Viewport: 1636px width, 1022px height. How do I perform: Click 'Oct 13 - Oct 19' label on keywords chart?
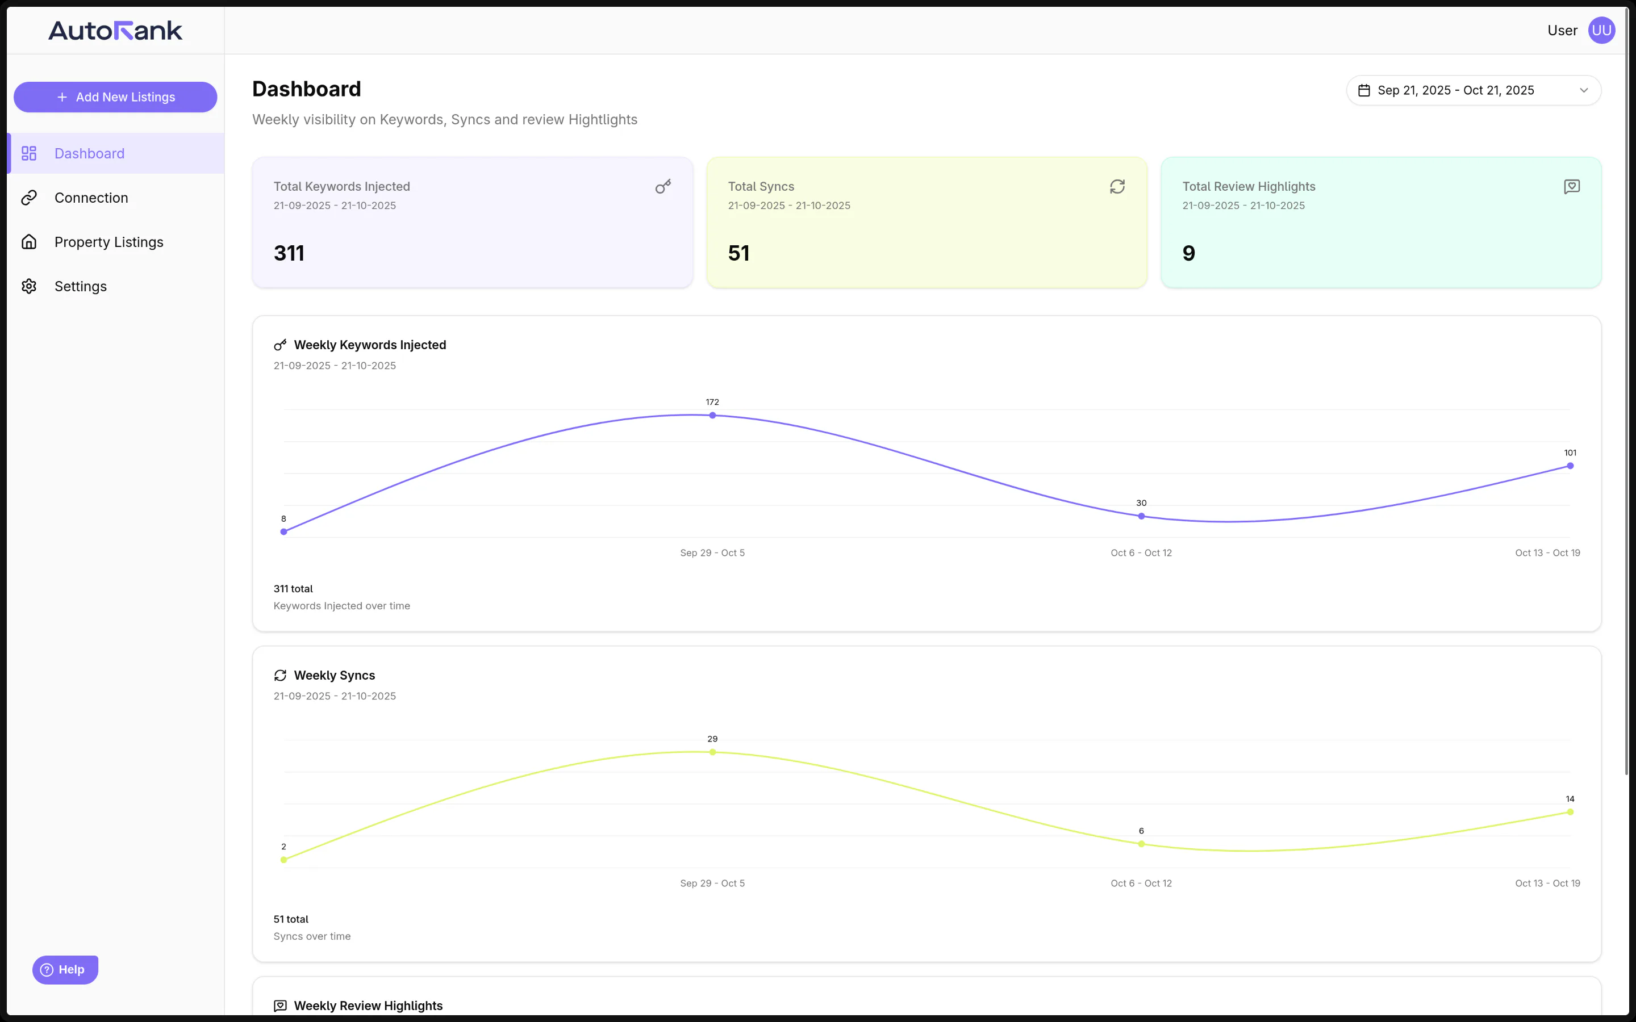pos(1547,553)
